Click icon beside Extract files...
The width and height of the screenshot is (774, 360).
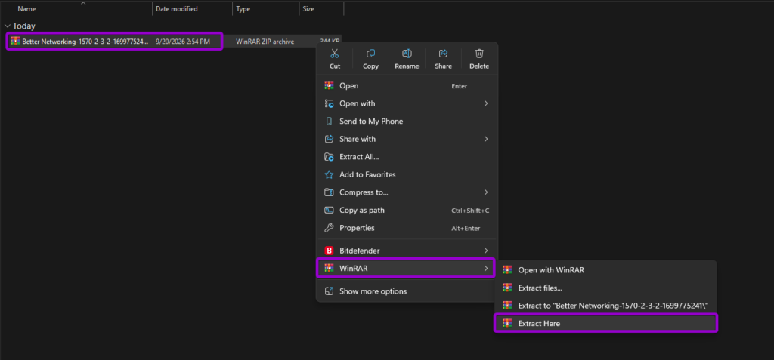tap(507, 288)
